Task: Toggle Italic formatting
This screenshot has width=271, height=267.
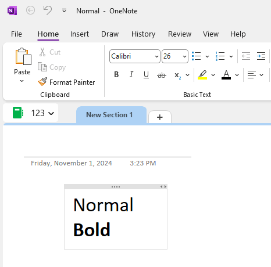Action: coord(131,74)
